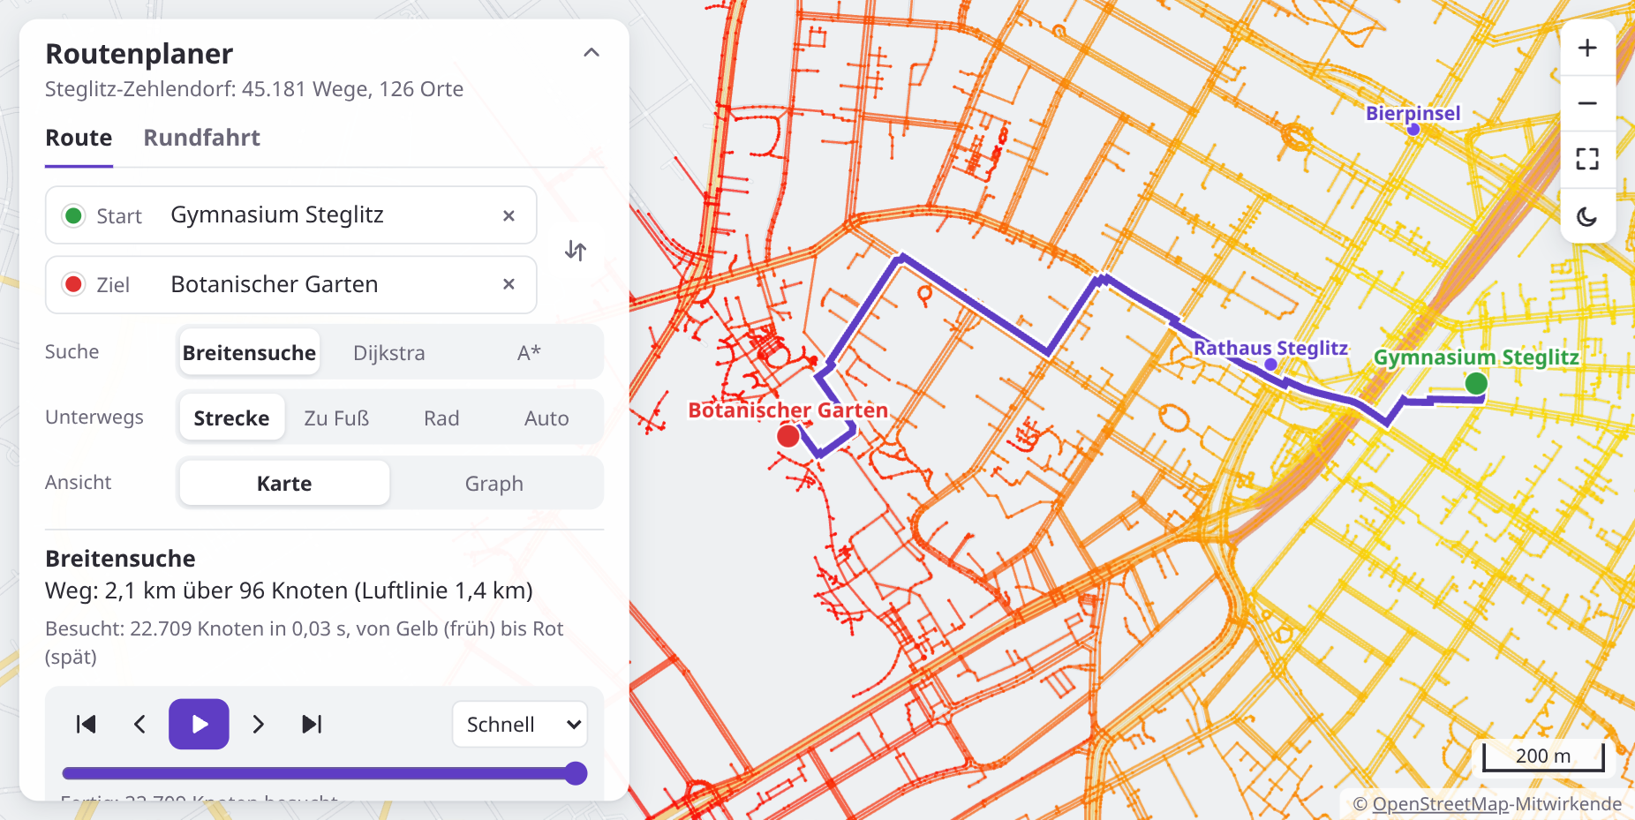The width and height of the screenshot is (1635, 820).
Task: Collapse the Routenplaner panel
Action: 591,53
